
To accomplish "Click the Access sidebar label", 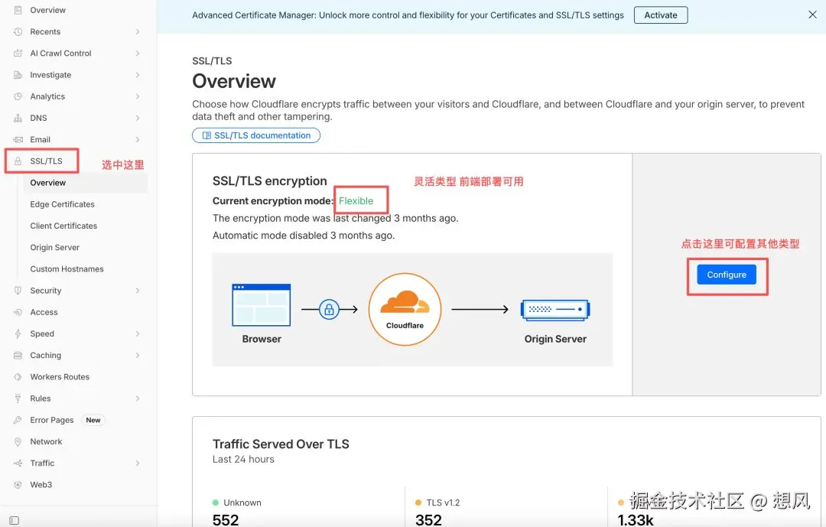I will pos(44,312).
